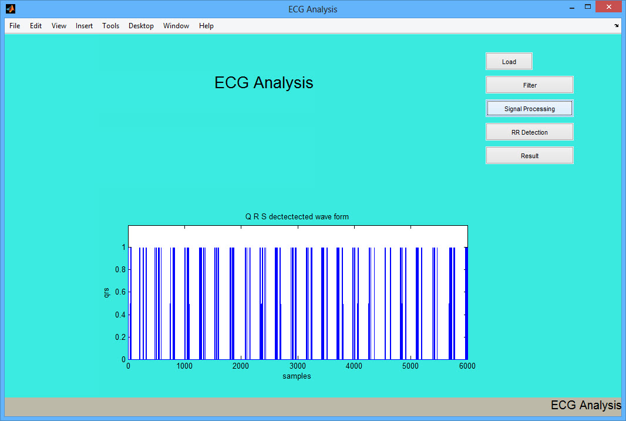This screenshot has height=421, width=626.
Task: Close the ECG Analysis window
Action: pyautogui.click(x=609, y=7)
